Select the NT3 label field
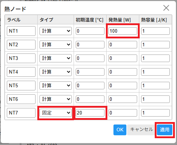Viewport: 177px width, 145px height. click(x=21, y=58)
